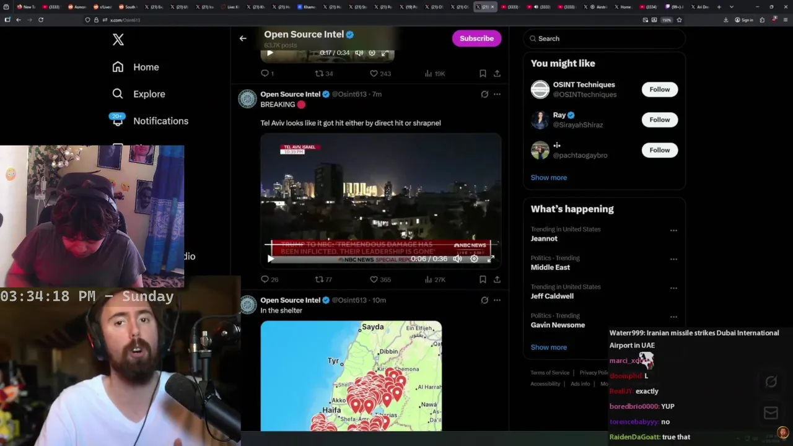The image size is (793, 446).
Task: Open the Home page in sidebar
Action: point(135,67)
